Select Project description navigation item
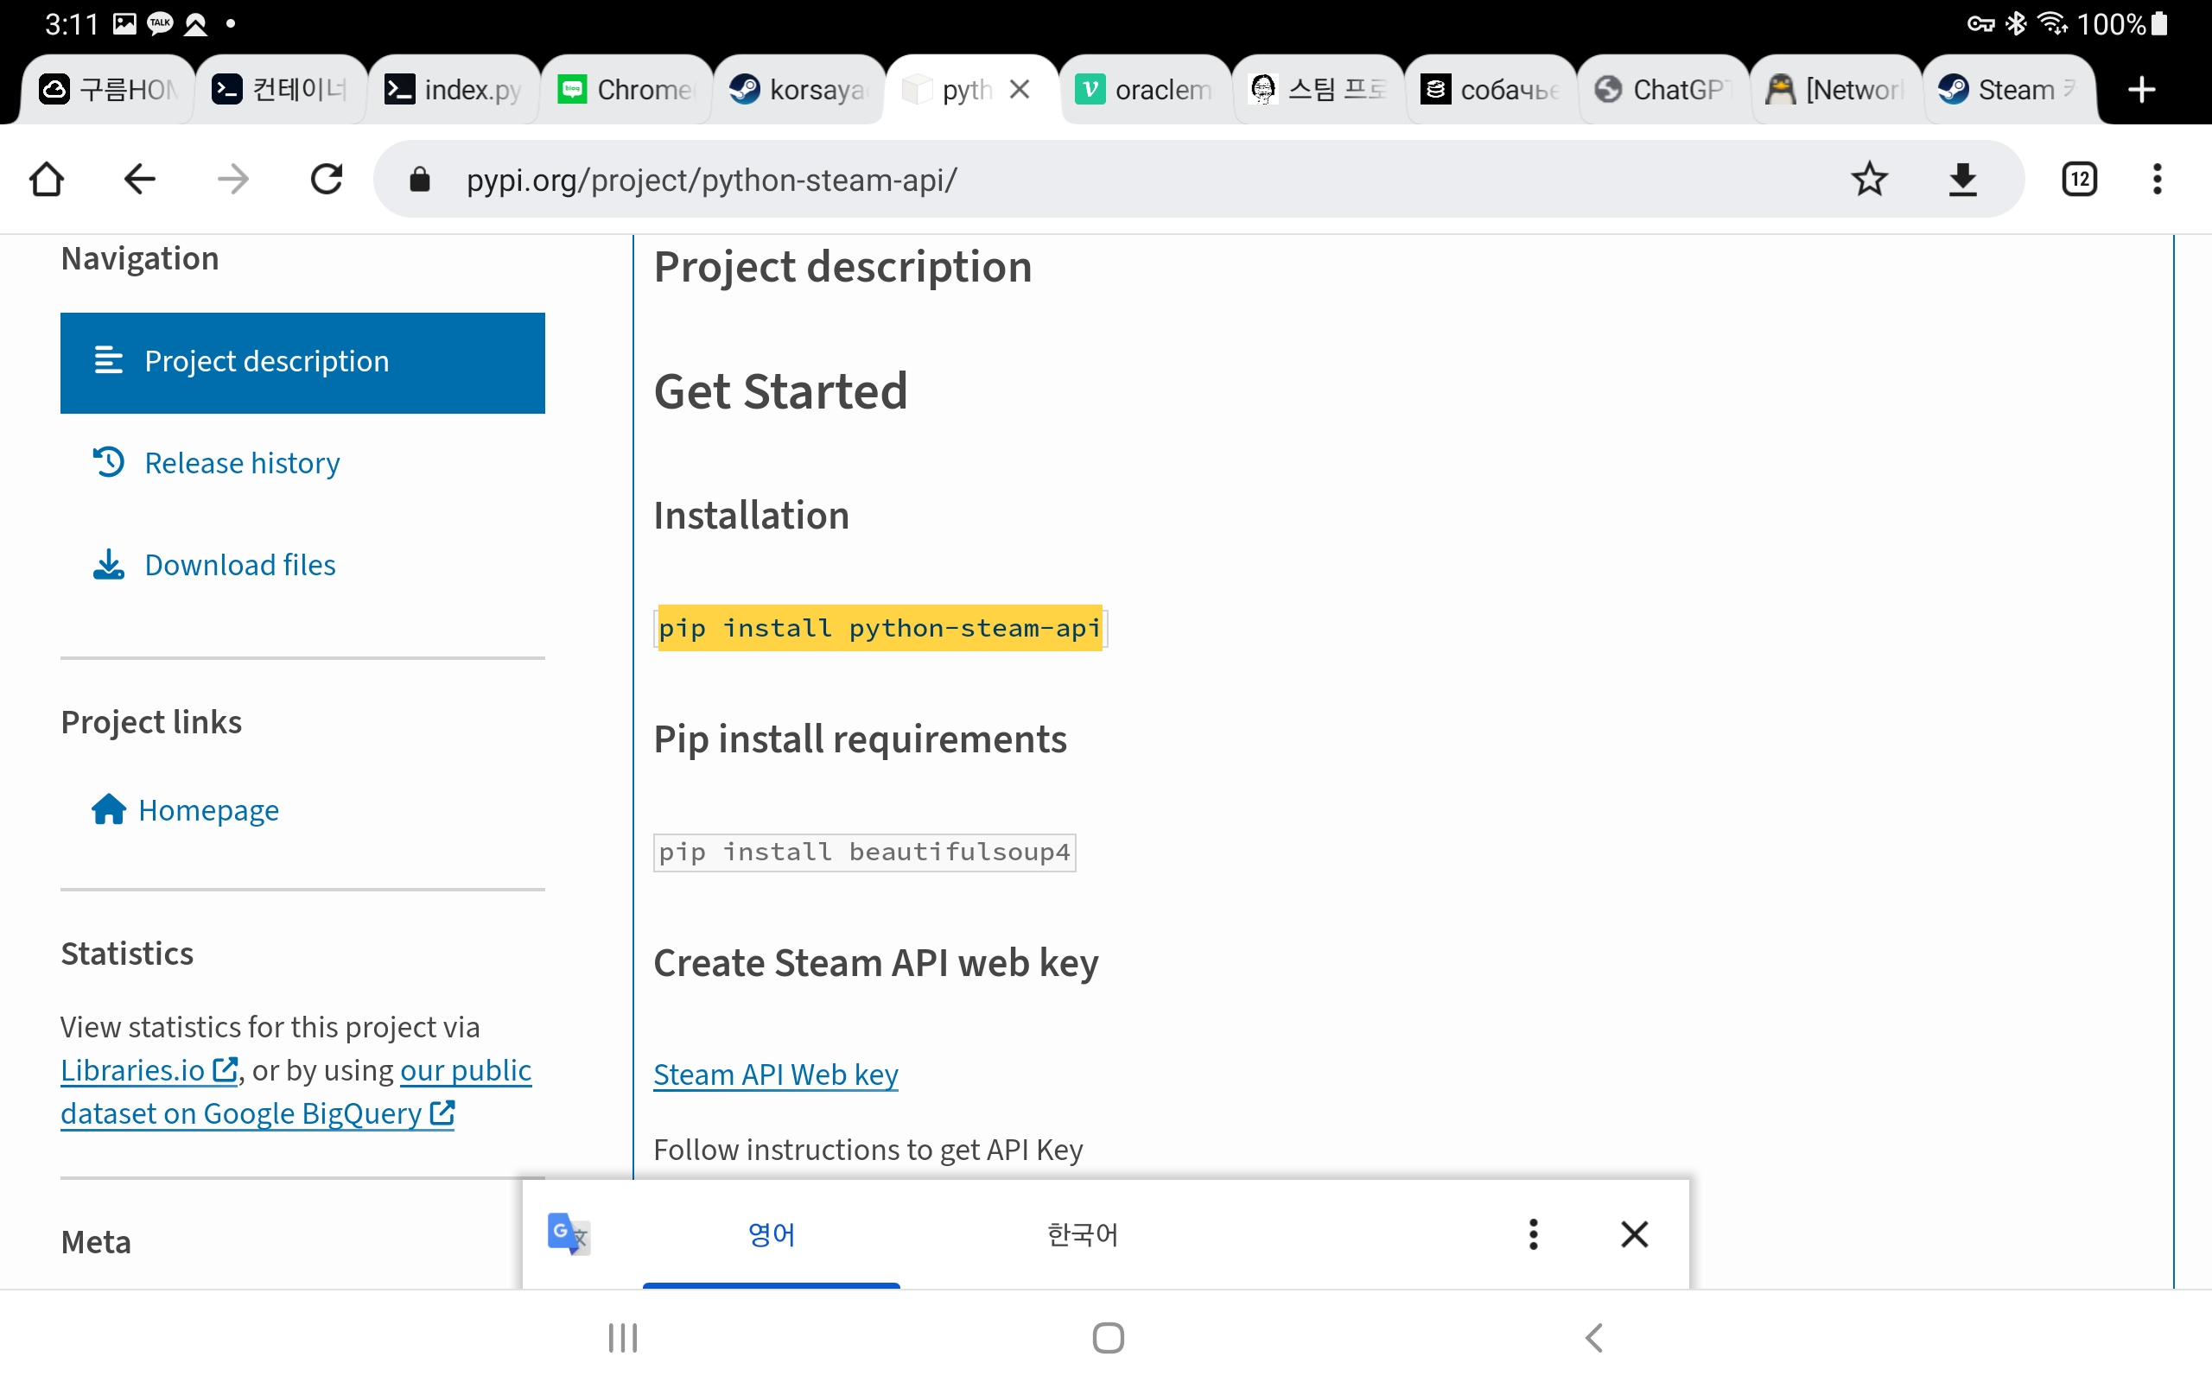 pos(302,362)
